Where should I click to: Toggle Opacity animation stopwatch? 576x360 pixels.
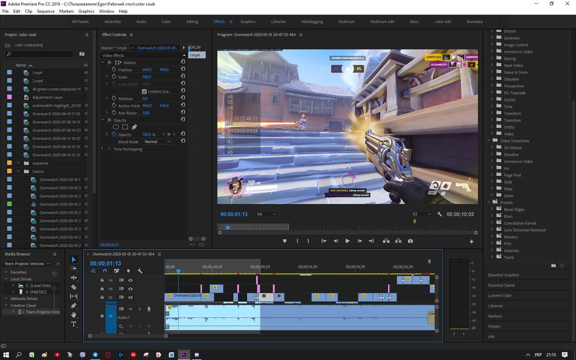(114, 134)
